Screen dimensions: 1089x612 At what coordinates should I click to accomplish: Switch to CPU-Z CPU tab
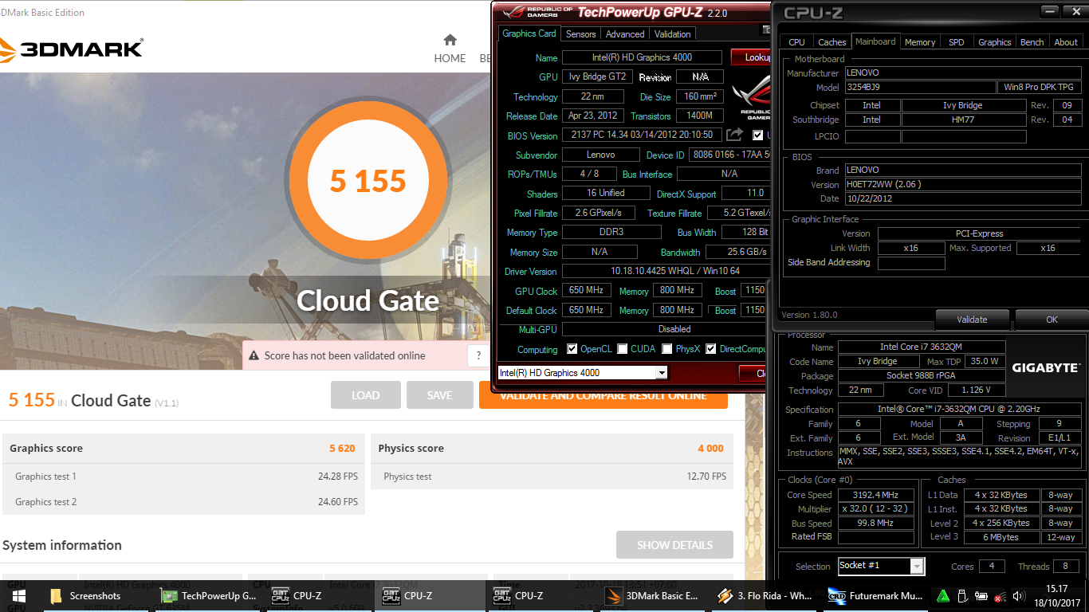coord(796,42)
